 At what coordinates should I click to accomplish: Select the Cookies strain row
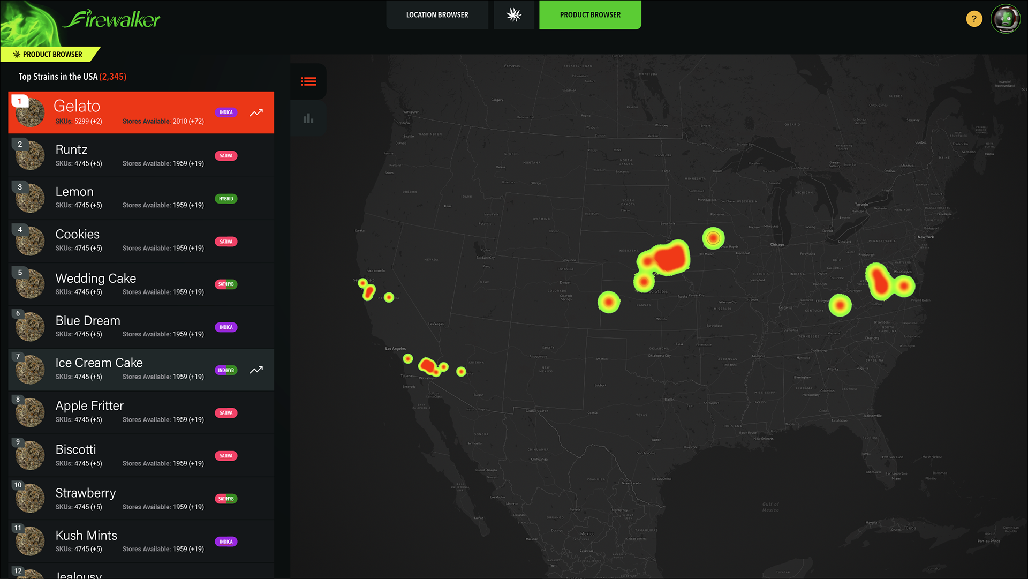[x=141, y=241]
